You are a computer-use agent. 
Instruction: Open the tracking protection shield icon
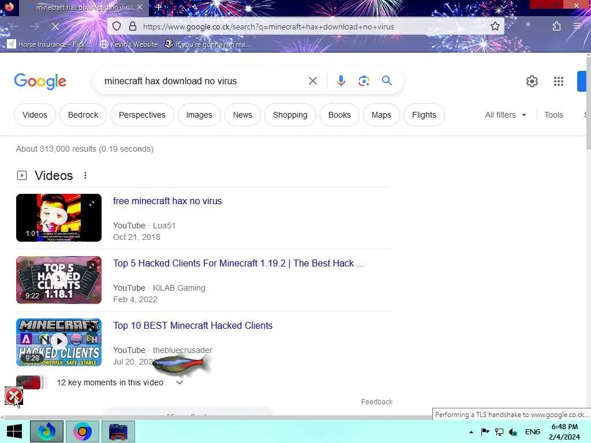(x=117, y=27)
